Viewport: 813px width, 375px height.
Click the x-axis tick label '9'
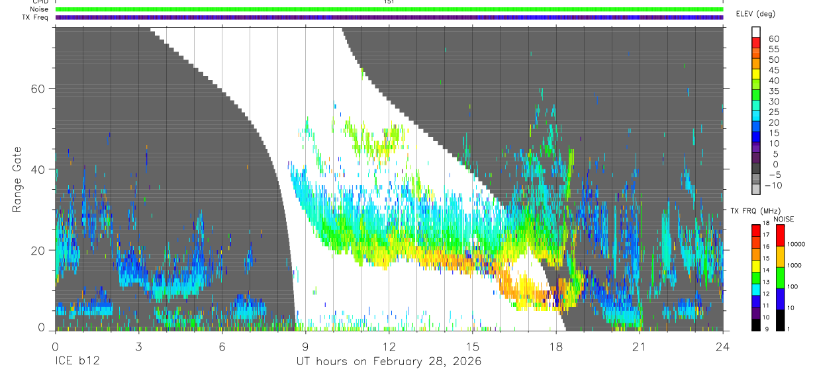[x=305, y=346]
